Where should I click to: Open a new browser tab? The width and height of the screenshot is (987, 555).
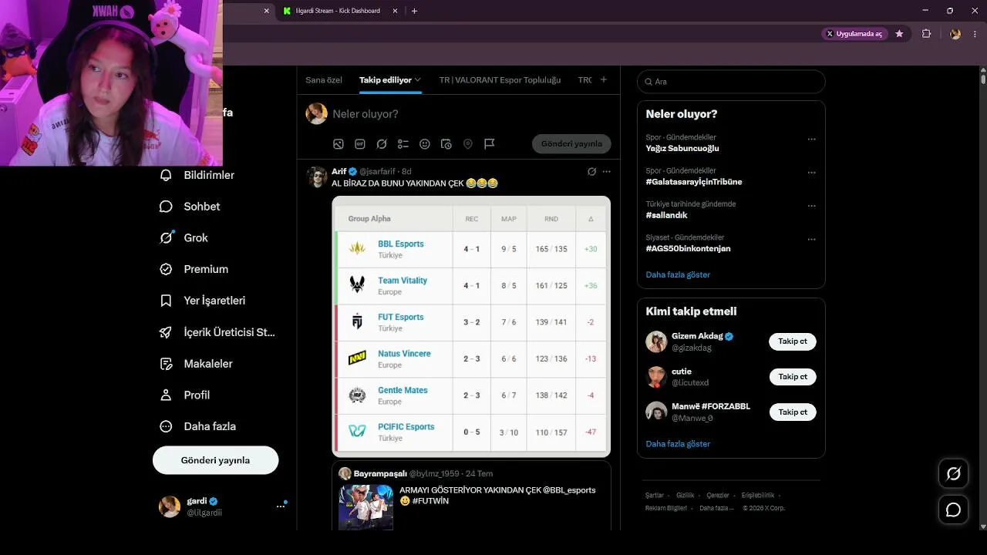pos(414,11)
